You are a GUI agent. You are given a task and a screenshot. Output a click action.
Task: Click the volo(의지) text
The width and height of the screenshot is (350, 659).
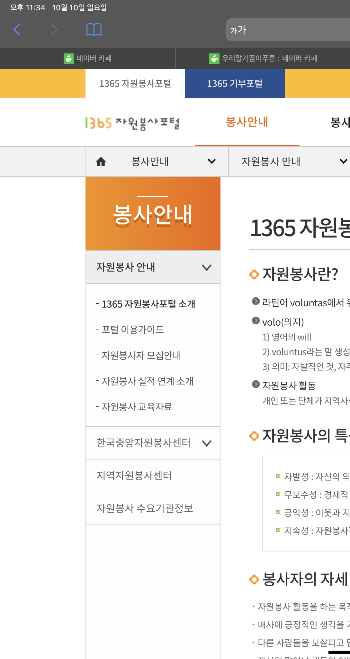(283, 322)
